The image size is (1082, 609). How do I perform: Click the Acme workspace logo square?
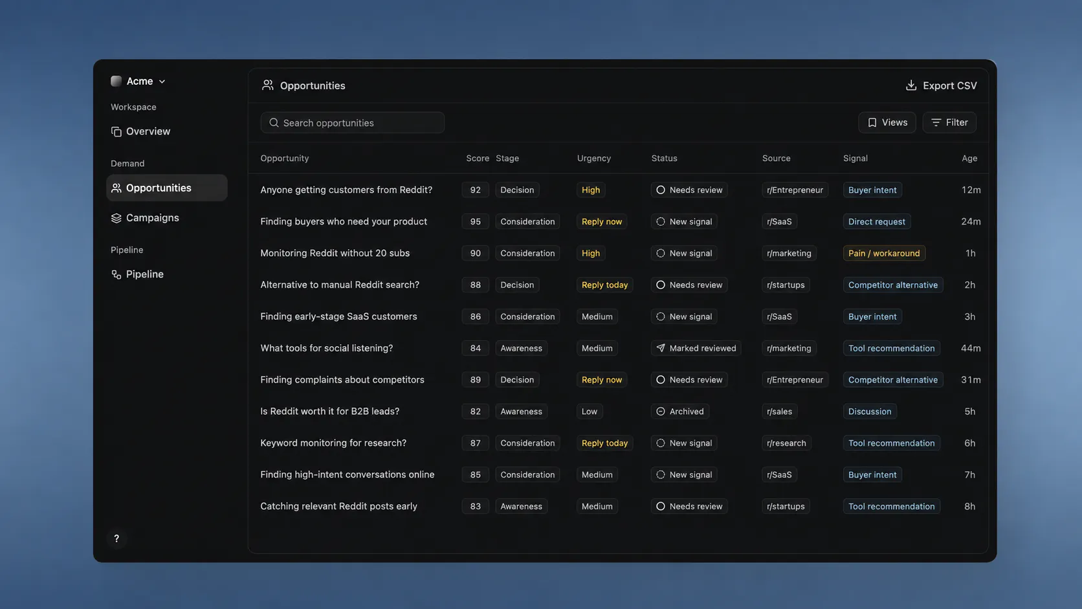116,81
